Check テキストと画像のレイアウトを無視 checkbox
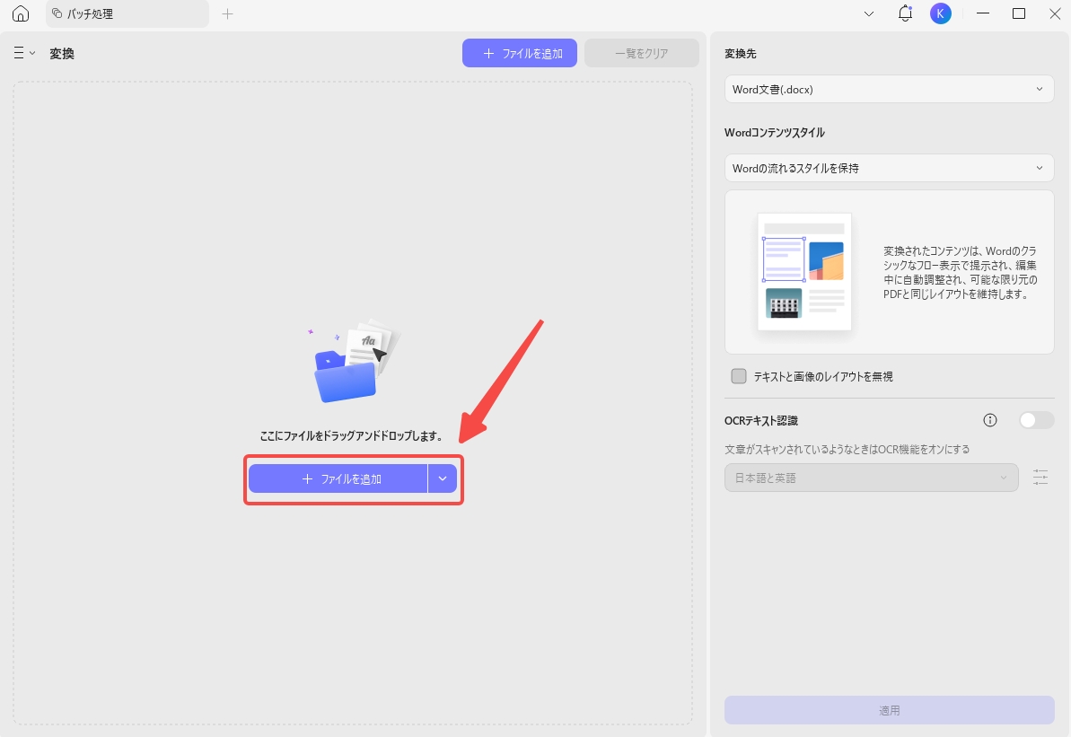The width and height of the screenshot is (1071, 737). pyautogui.click(x=738, y=376)
